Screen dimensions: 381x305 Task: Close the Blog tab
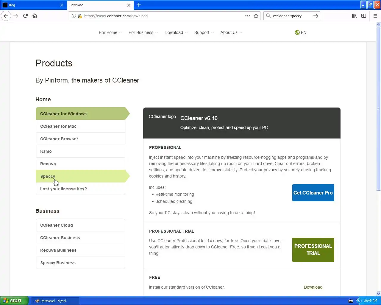click(62, 5)
